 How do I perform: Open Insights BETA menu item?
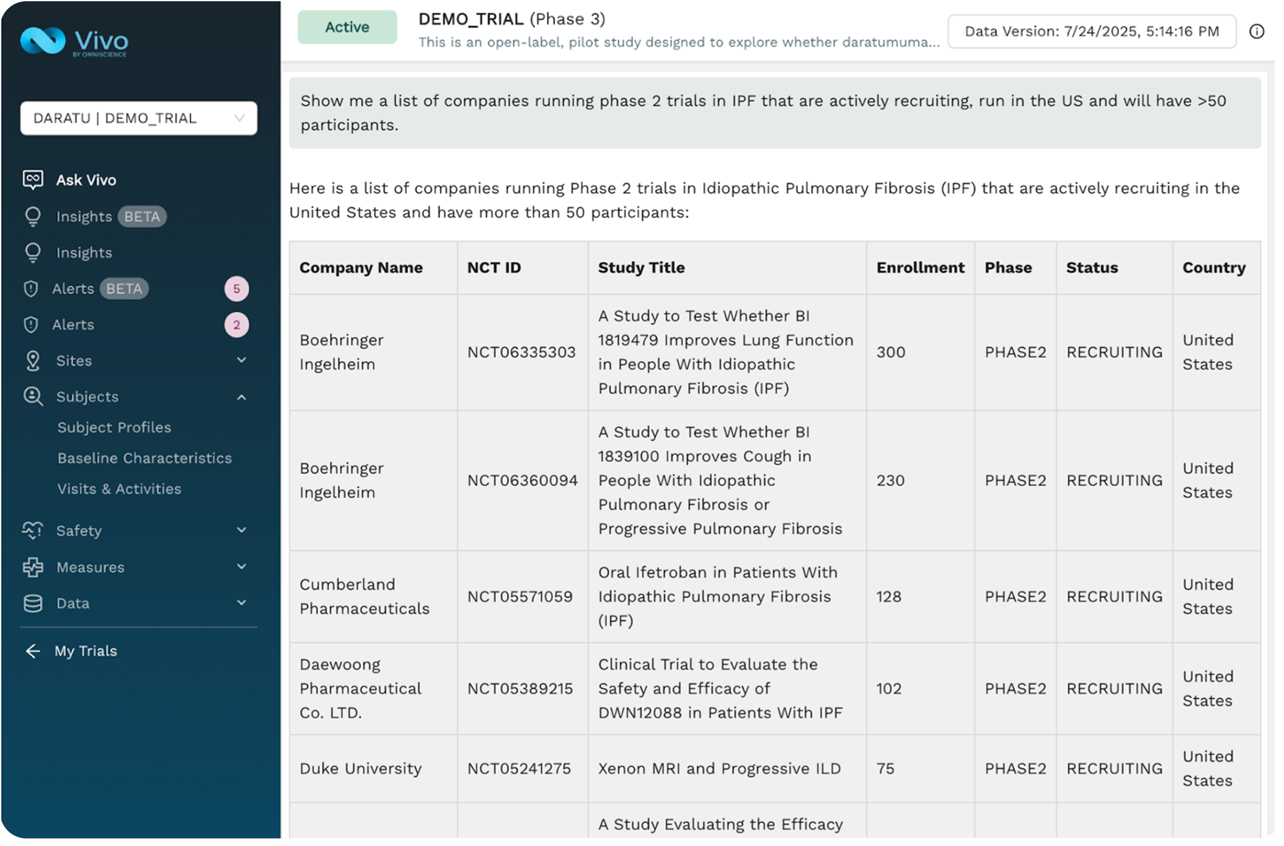click(x=111, y=216)
